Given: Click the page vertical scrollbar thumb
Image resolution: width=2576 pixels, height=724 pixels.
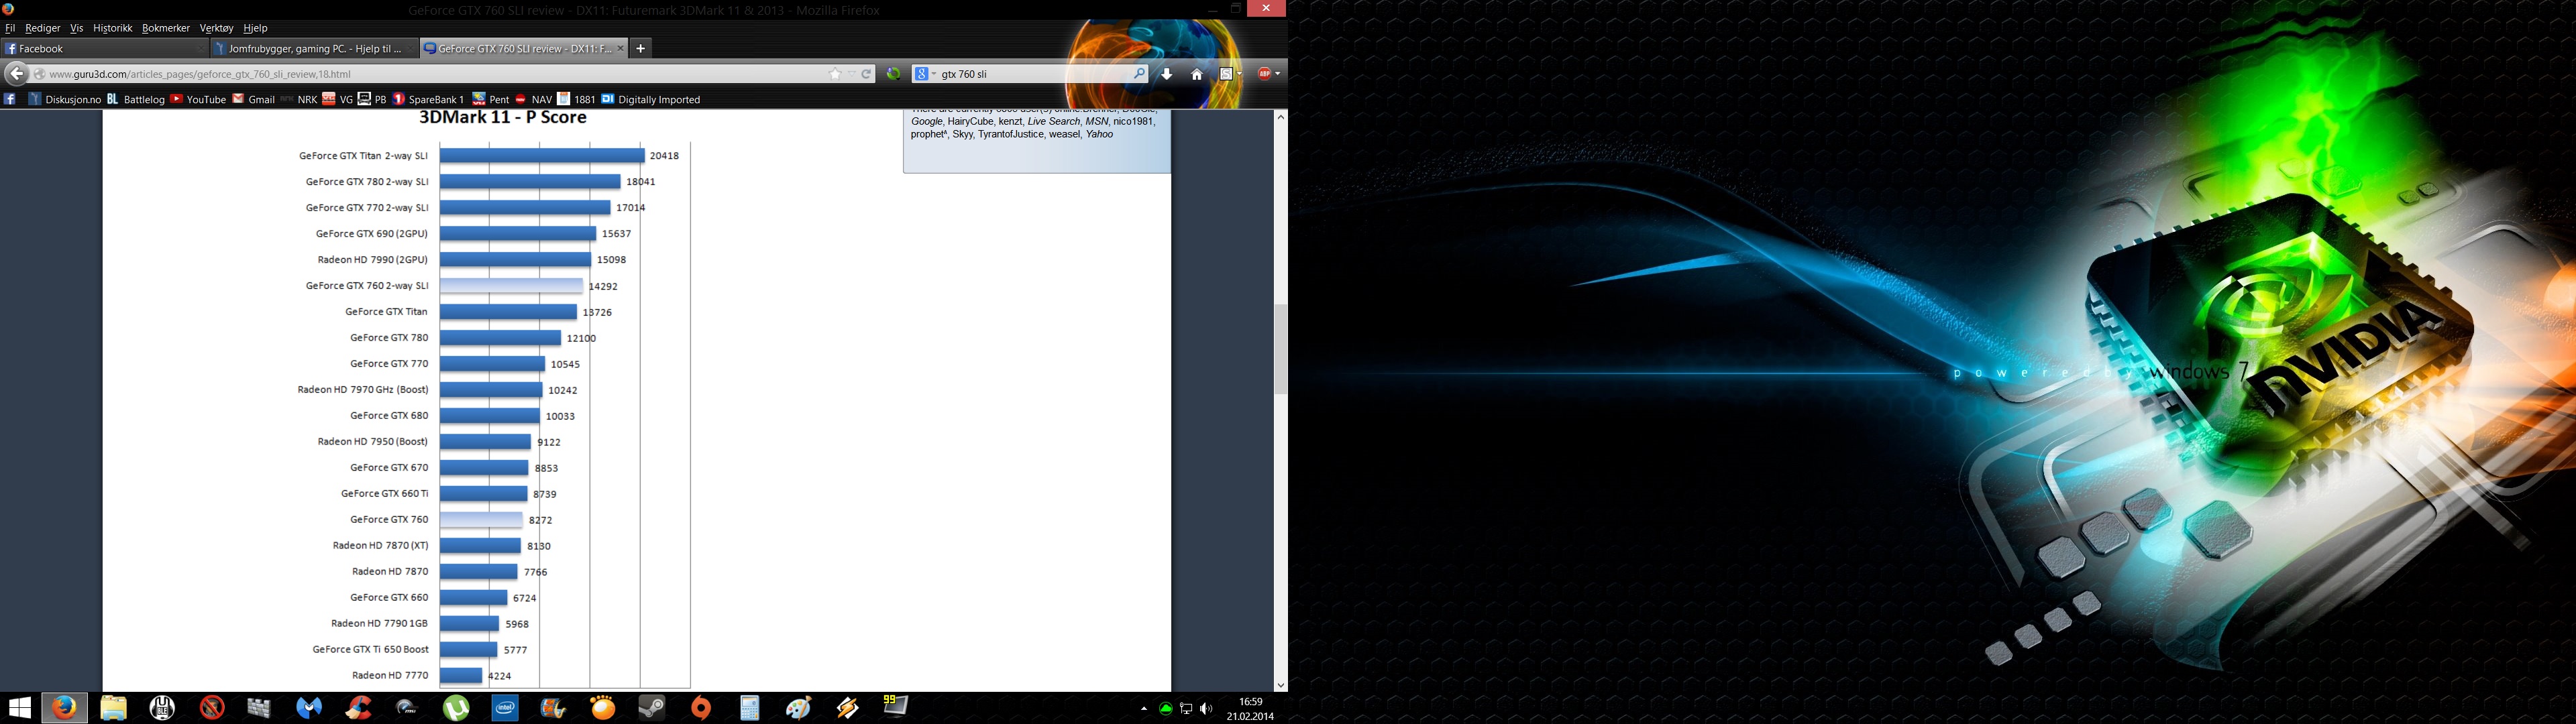Looking at the screenshot, I should pos(1281,349).
